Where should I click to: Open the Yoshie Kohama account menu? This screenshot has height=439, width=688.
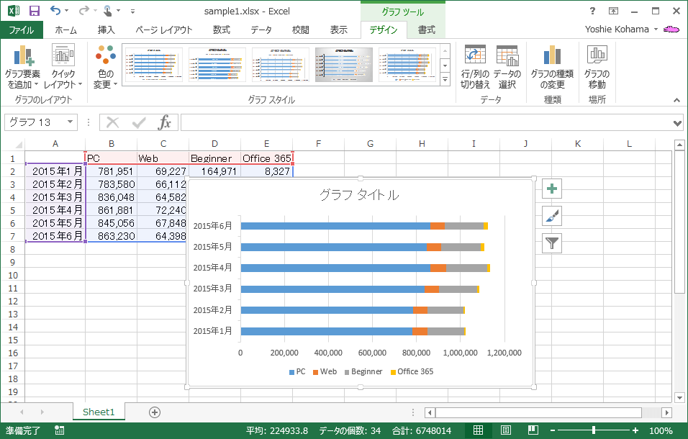coord(622,30)
